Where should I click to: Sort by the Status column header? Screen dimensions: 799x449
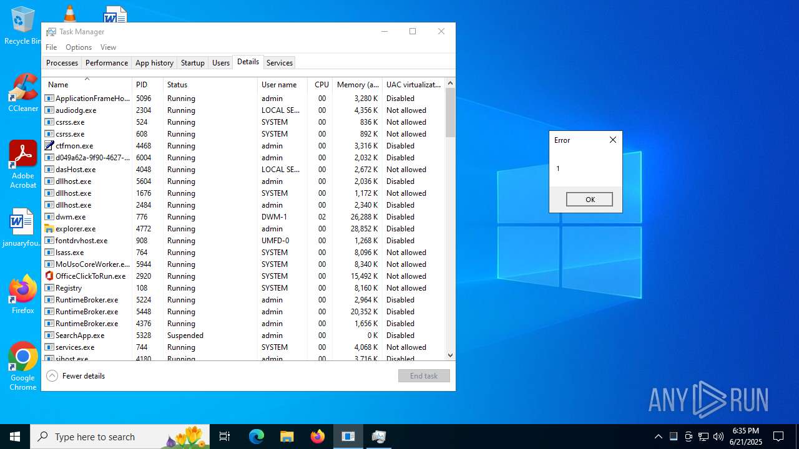pos(210,84)
